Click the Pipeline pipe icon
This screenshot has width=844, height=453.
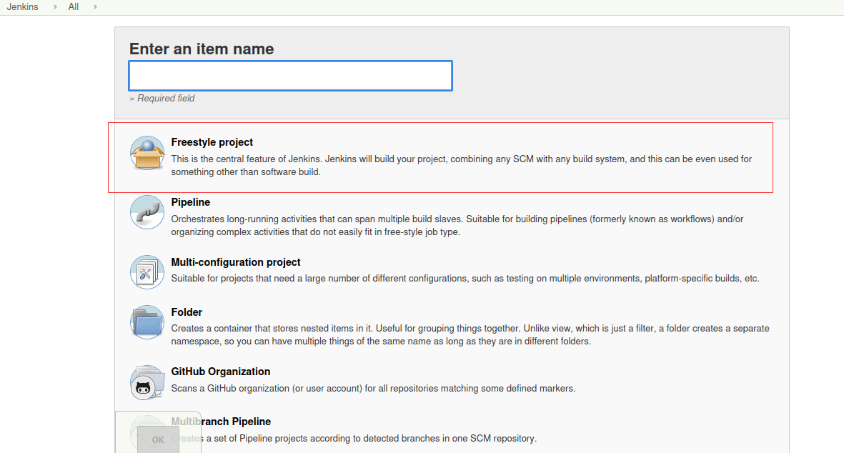coord(147,212)
